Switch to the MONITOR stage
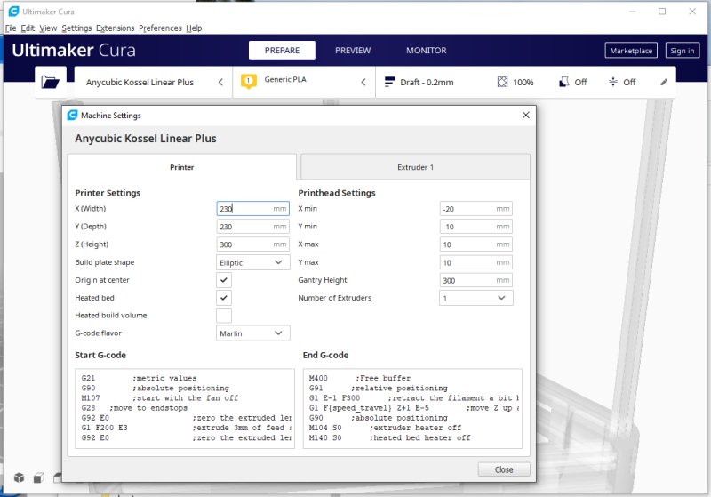 427,51
